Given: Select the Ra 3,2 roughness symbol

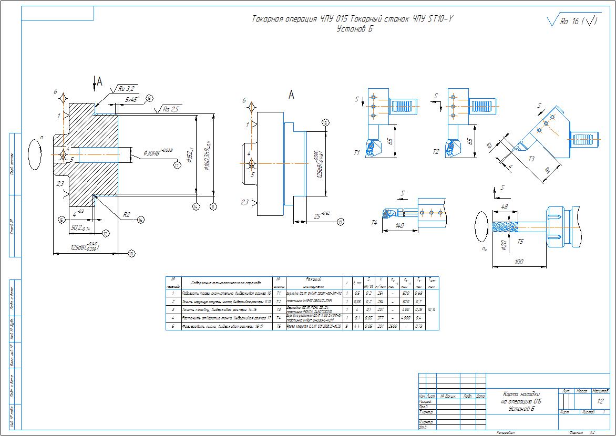Looking at the screenshot, I should (124, 90).
